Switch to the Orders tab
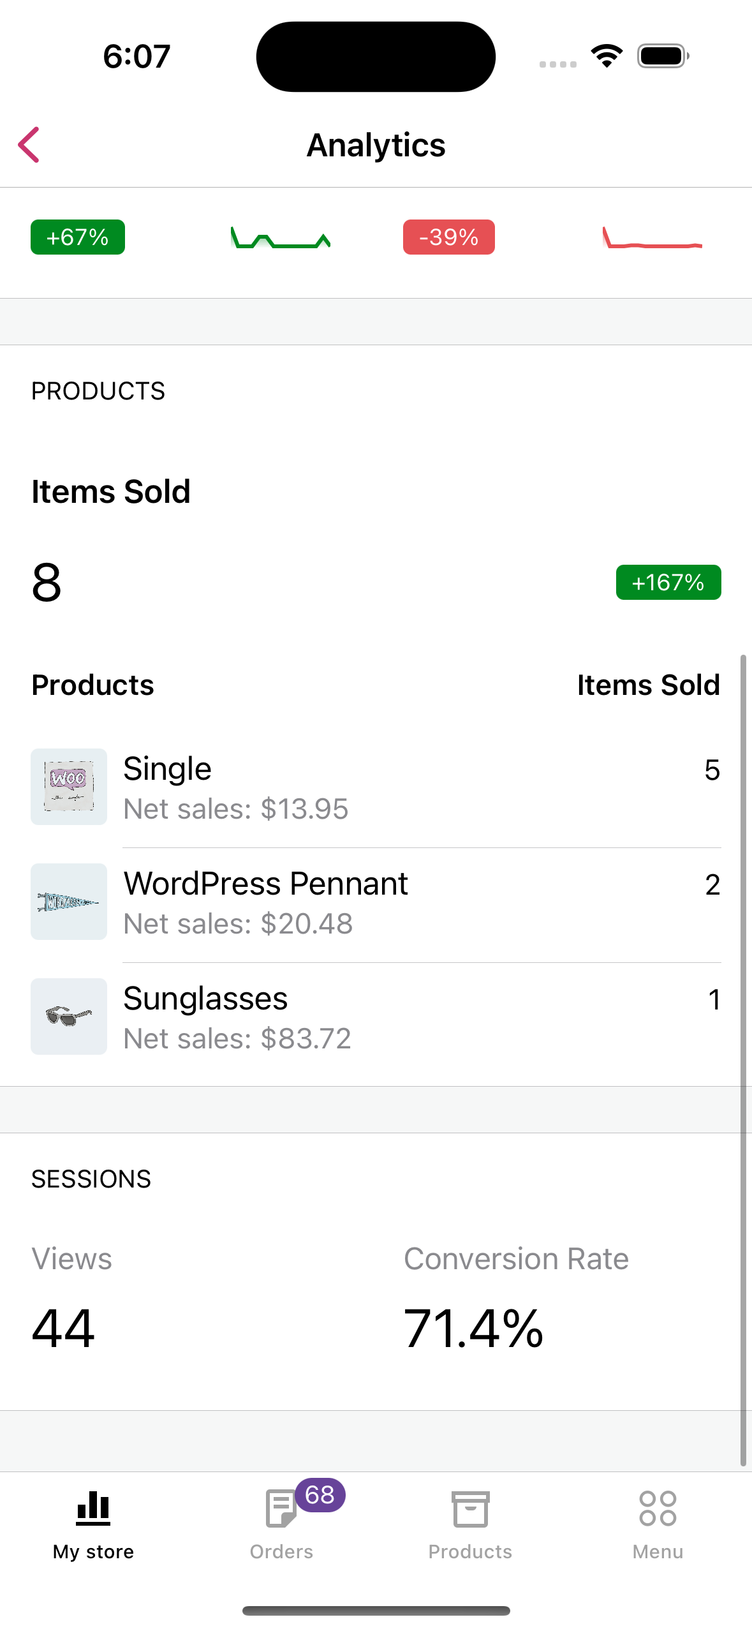The height and width of the screenshot is (1631, 752). click(281, 1525)
